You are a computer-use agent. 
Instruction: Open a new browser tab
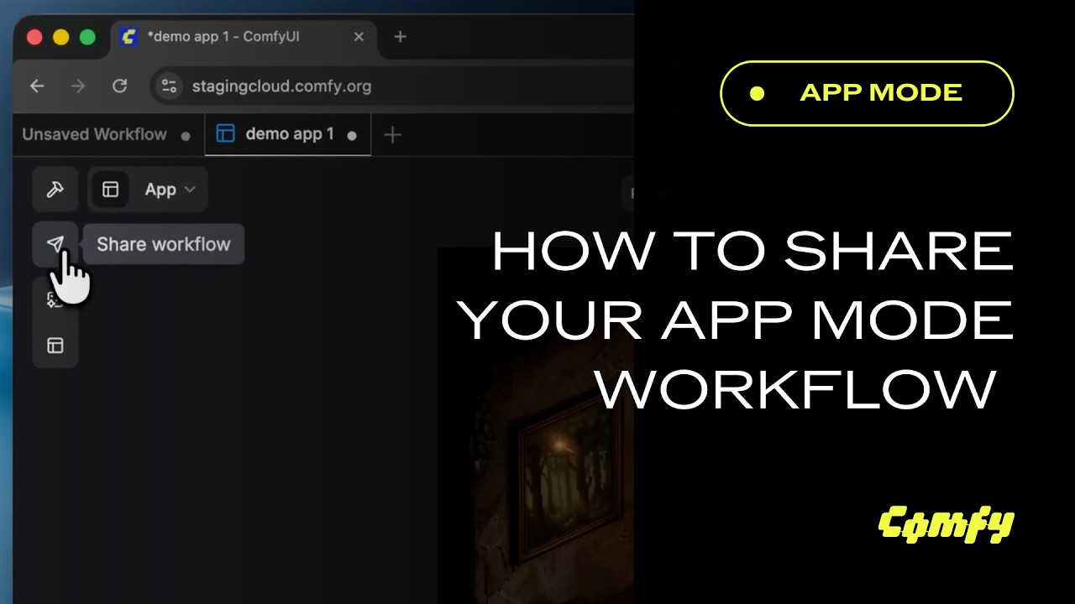(x=400, y=37)
